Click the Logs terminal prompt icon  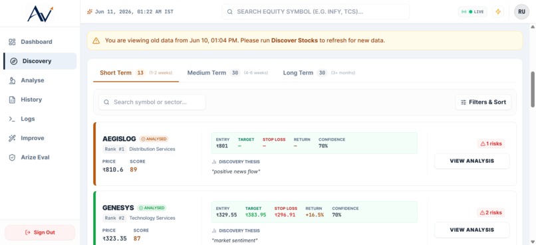click(13, 119)
